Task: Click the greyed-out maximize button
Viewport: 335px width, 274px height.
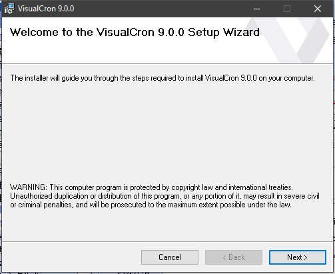Action: point(287,9)
